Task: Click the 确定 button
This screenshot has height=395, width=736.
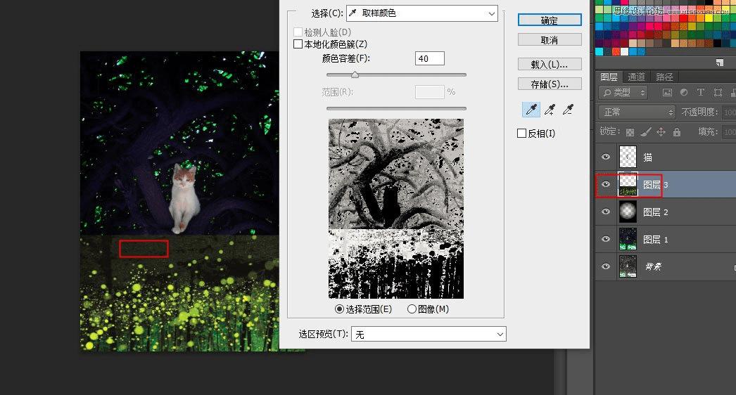Action: [550, 20]
